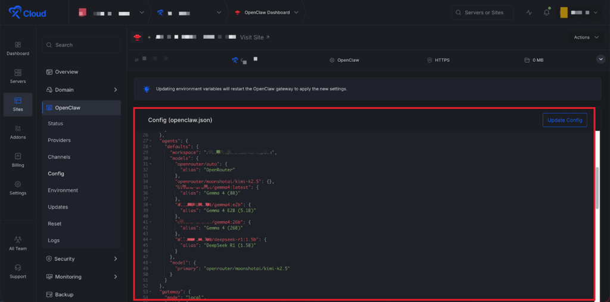610x302 pixels.
Task: Open the Actions dropdown
Action: click(586, 37)
